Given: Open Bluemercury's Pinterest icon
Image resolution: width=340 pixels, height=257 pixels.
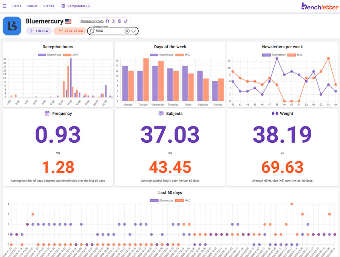Looking at the screenshot, I should click(x=119, y=21).
